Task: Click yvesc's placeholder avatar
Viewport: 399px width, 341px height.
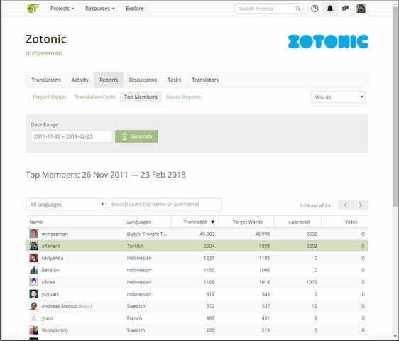Action: [x=34, y=318]
